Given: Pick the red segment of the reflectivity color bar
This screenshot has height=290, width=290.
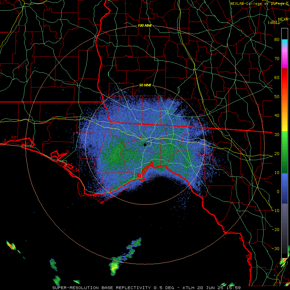Looking at the screenshot, I should (285, 78).
